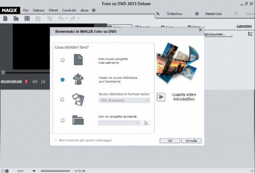Open the existing project dropdown list
This screenshot has height=173, width=255.
click(119, 123)
